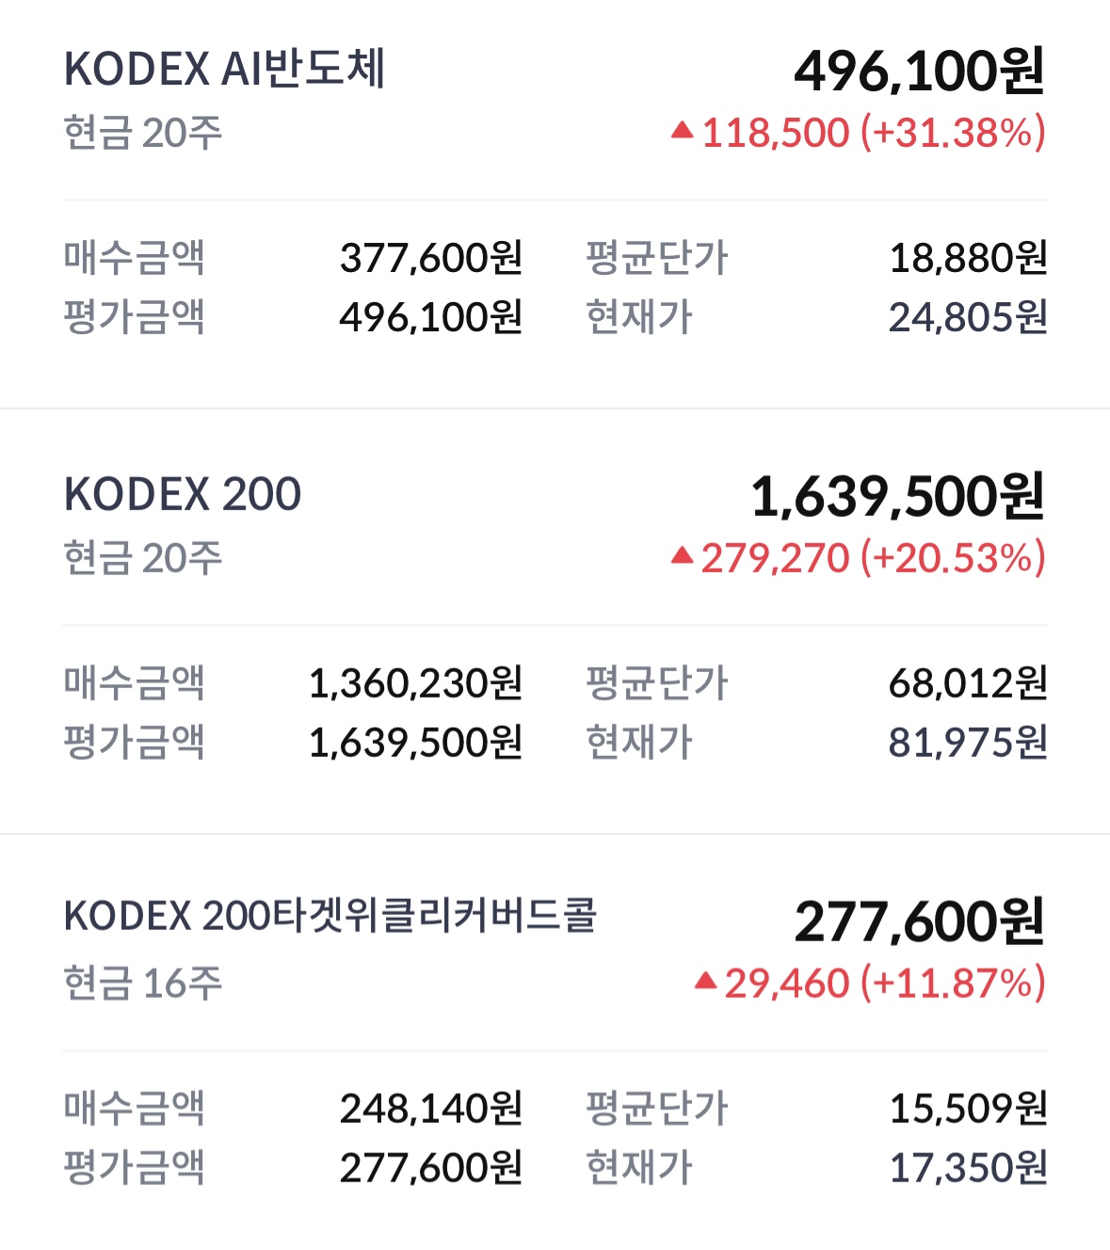Click the 15,509원 average price

tap(968, 1109)
